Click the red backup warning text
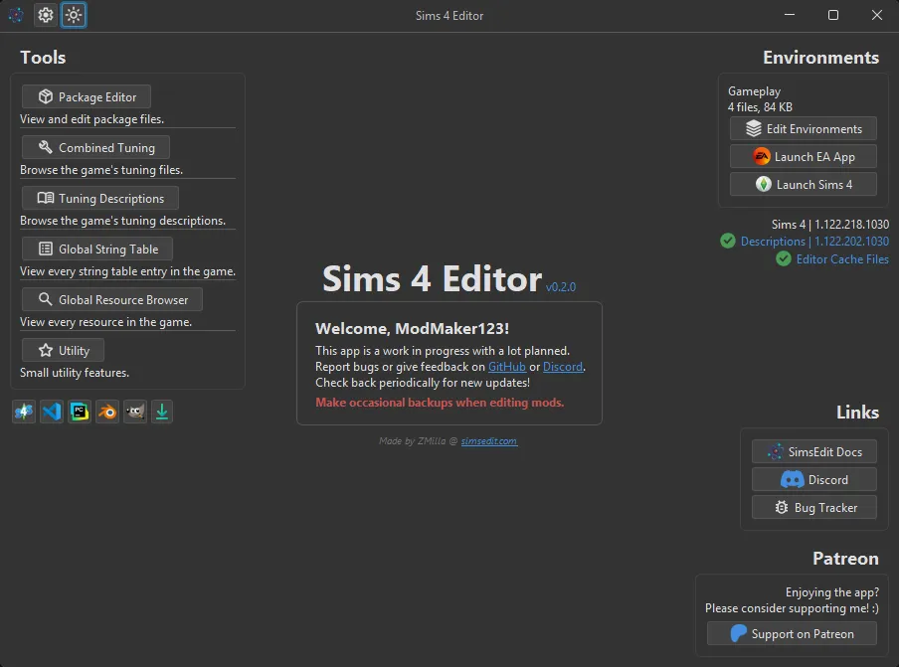899x667 pixels. (440, 403)
